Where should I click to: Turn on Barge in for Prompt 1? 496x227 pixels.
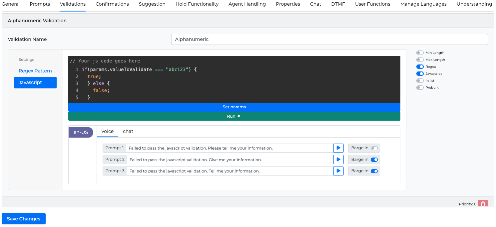374,148
